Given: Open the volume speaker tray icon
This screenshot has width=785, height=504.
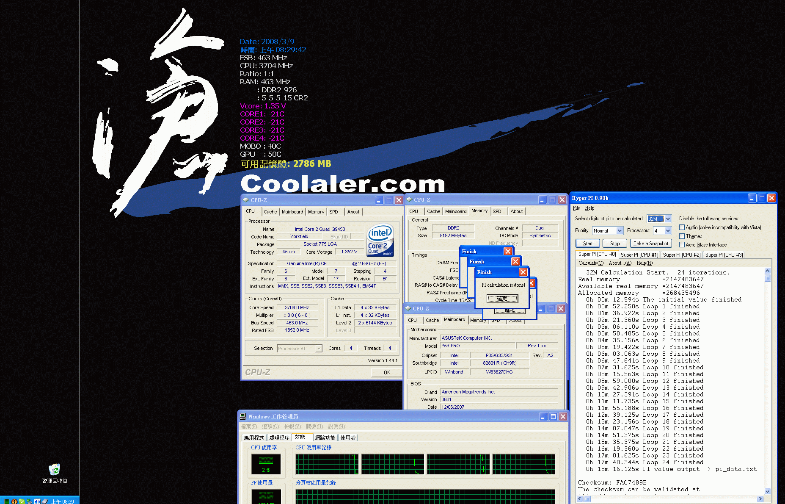Looking at the screenshot, I should click(37, 501).
